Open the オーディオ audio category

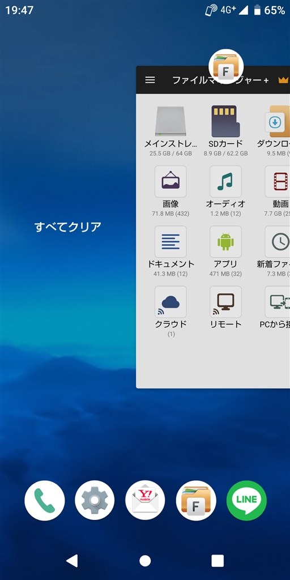point(225,182)
